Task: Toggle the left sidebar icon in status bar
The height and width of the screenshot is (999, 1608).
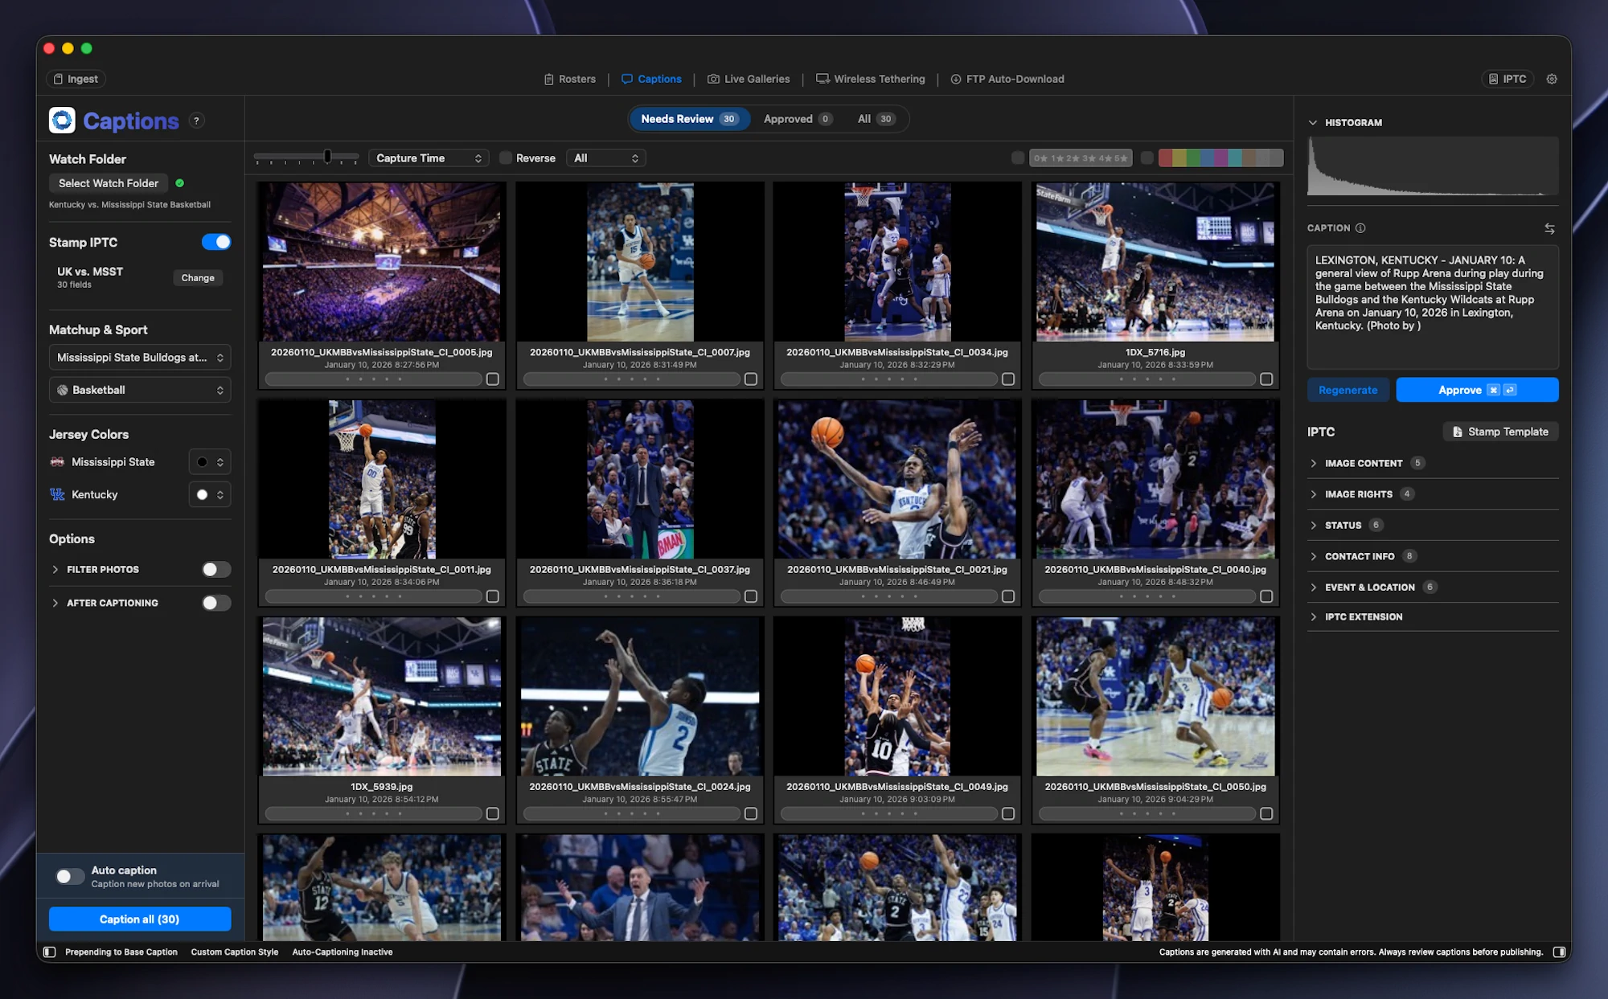Action: point(49,952)
